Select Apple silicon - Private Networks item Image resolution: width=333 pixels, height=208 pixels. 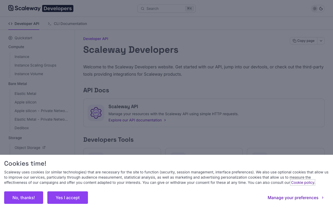pos(41,111)
